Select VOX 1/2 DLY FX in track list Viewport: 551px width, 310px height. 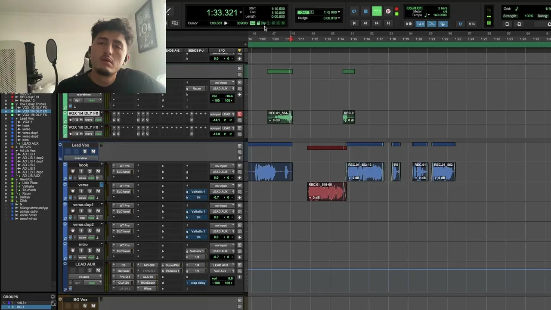34,108
